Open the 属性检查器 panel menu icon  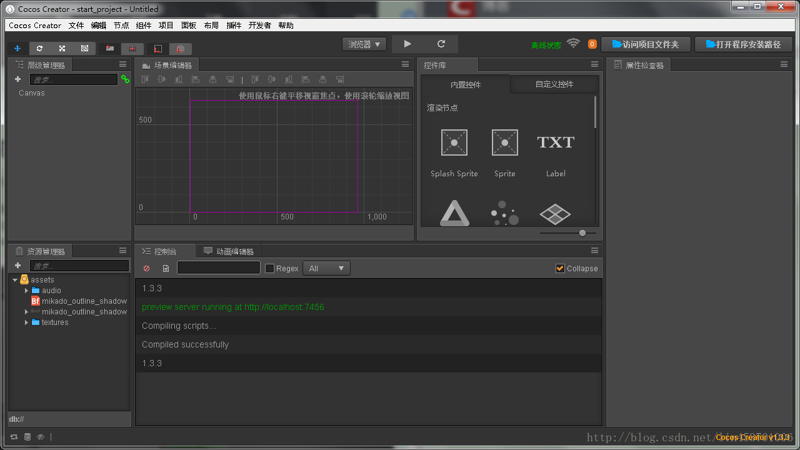tap(784, 64)
